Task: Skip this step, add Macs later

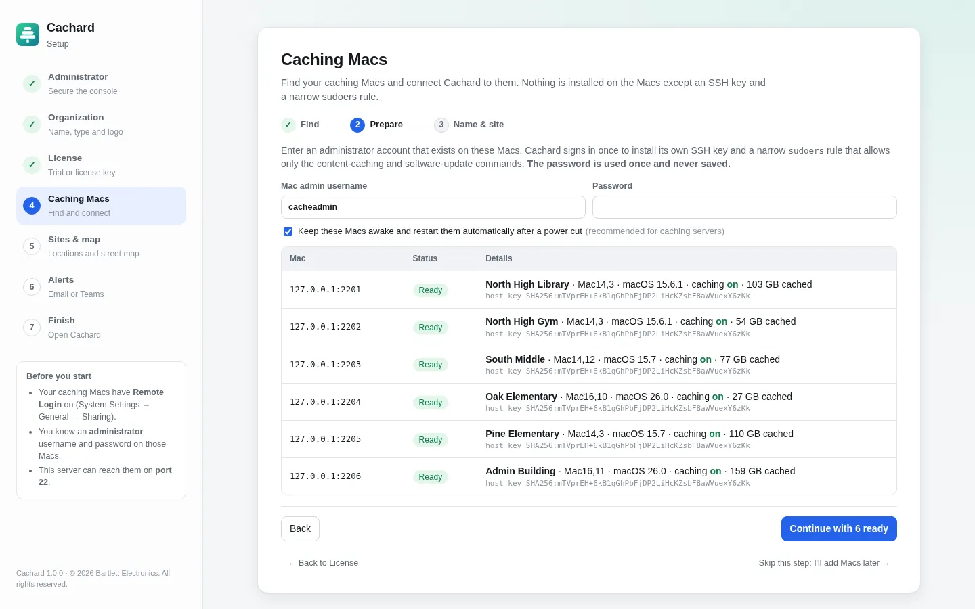Action: (x=824, y=563)
